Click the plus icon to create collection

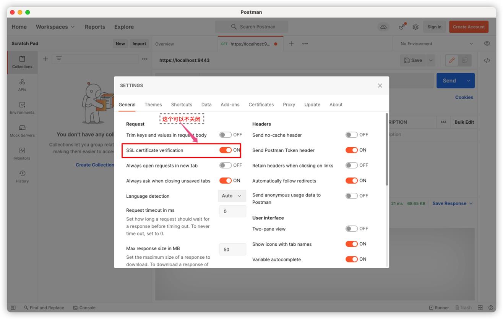45,59
